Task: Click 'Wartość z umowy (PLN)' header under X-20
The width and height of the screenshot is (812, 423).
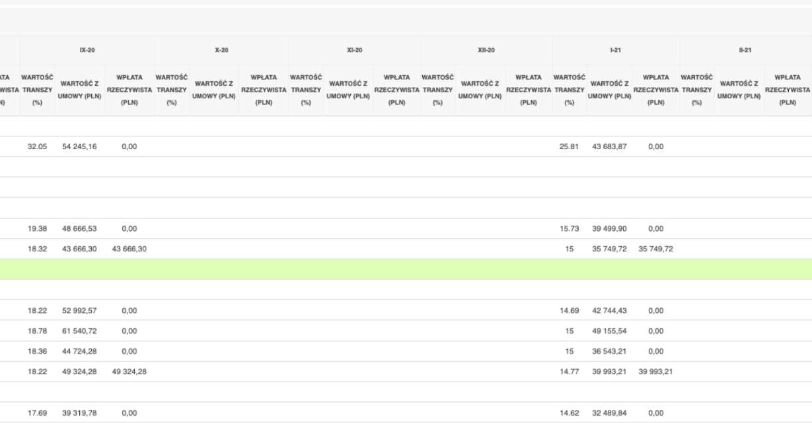Action: [x=214, y=90]
